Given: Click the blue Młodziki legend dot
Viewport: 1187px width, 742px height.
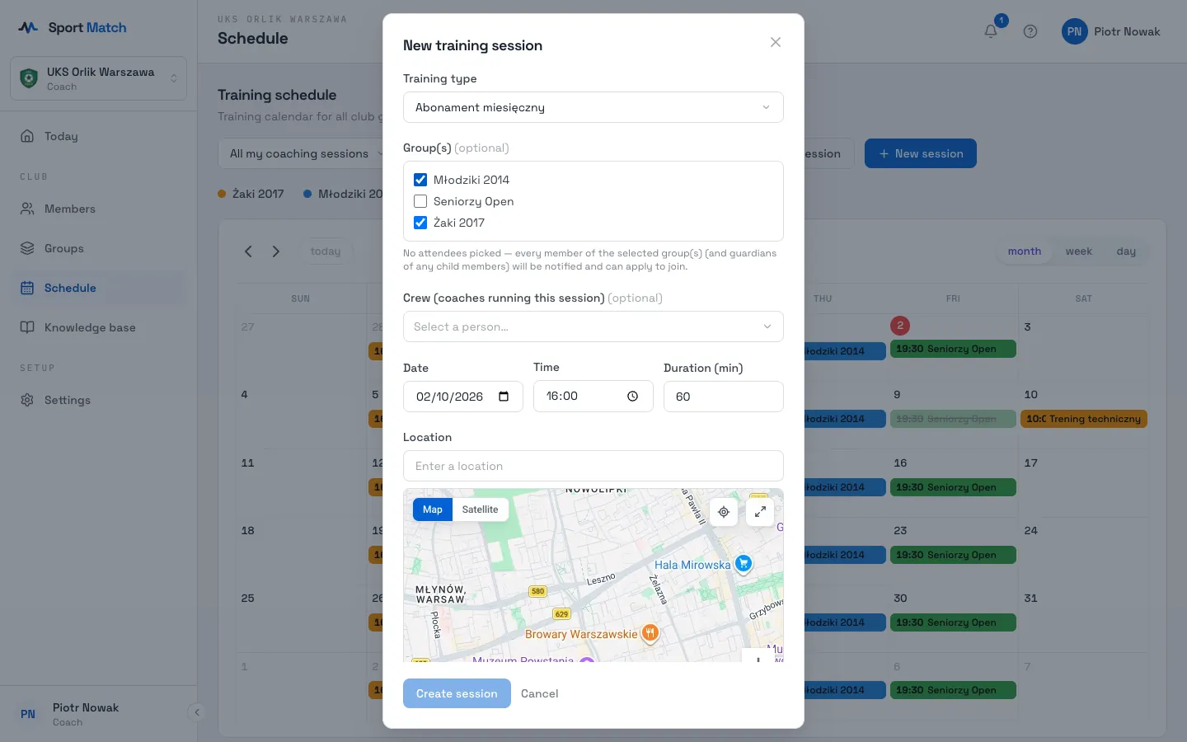Looking at the screenshot, I should tap(307, 194).
